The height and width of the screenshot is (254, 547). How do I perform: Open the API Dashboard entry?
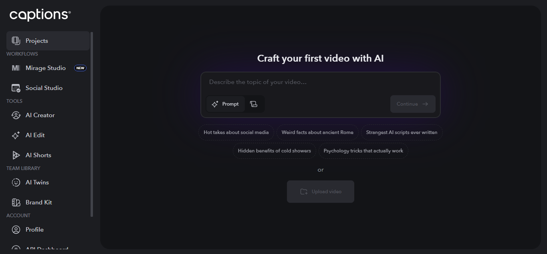(42, 249)
